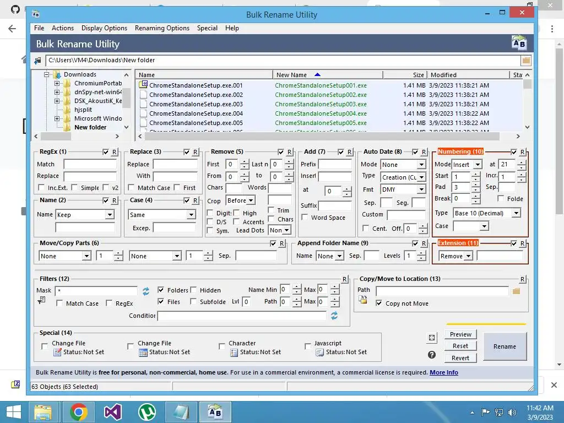564x423 pixels.
Task: Click the refresh icon beside Condition field
Action: click(x=334, y=316)
